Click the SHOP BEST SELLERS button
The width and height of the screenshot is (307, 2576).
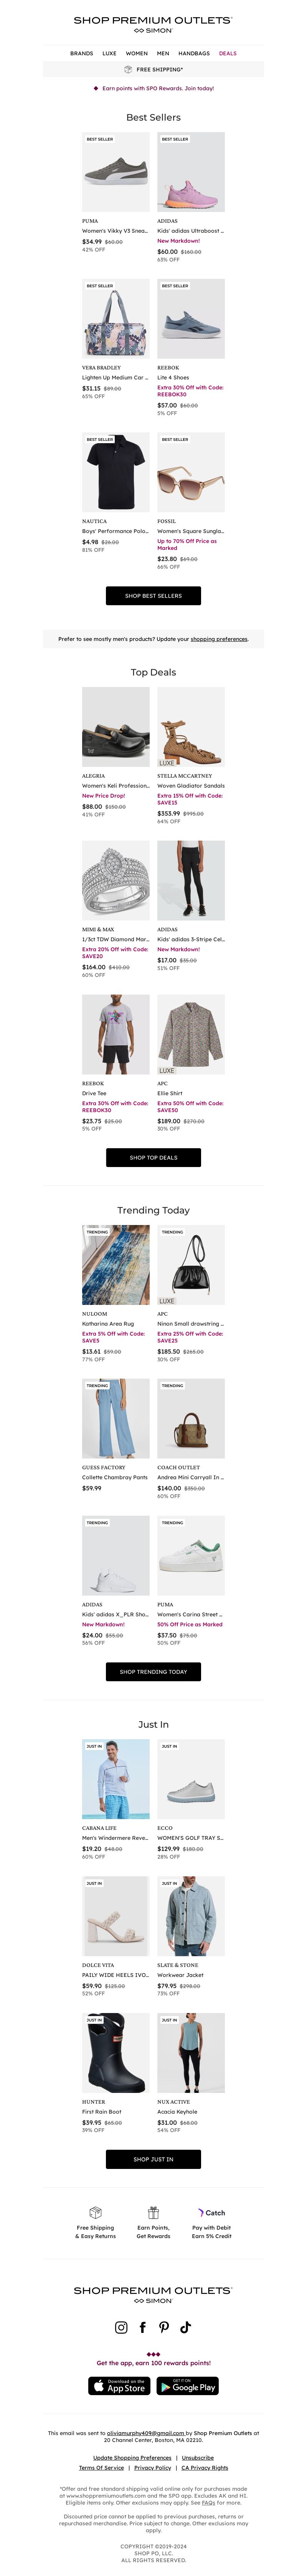coord(153,595)
